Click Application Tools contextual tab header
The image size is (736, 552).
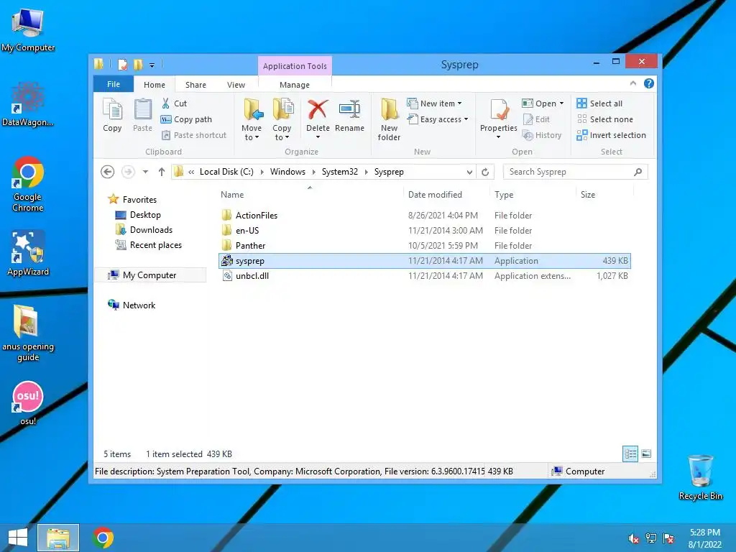[295, 66]
